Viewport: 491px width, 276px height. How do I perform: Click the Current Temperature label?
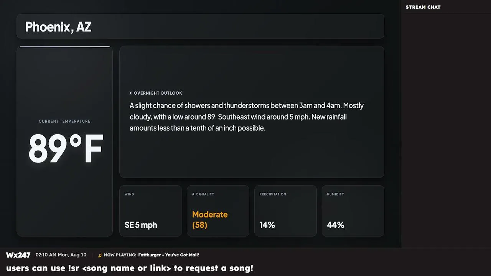(64, 121)
